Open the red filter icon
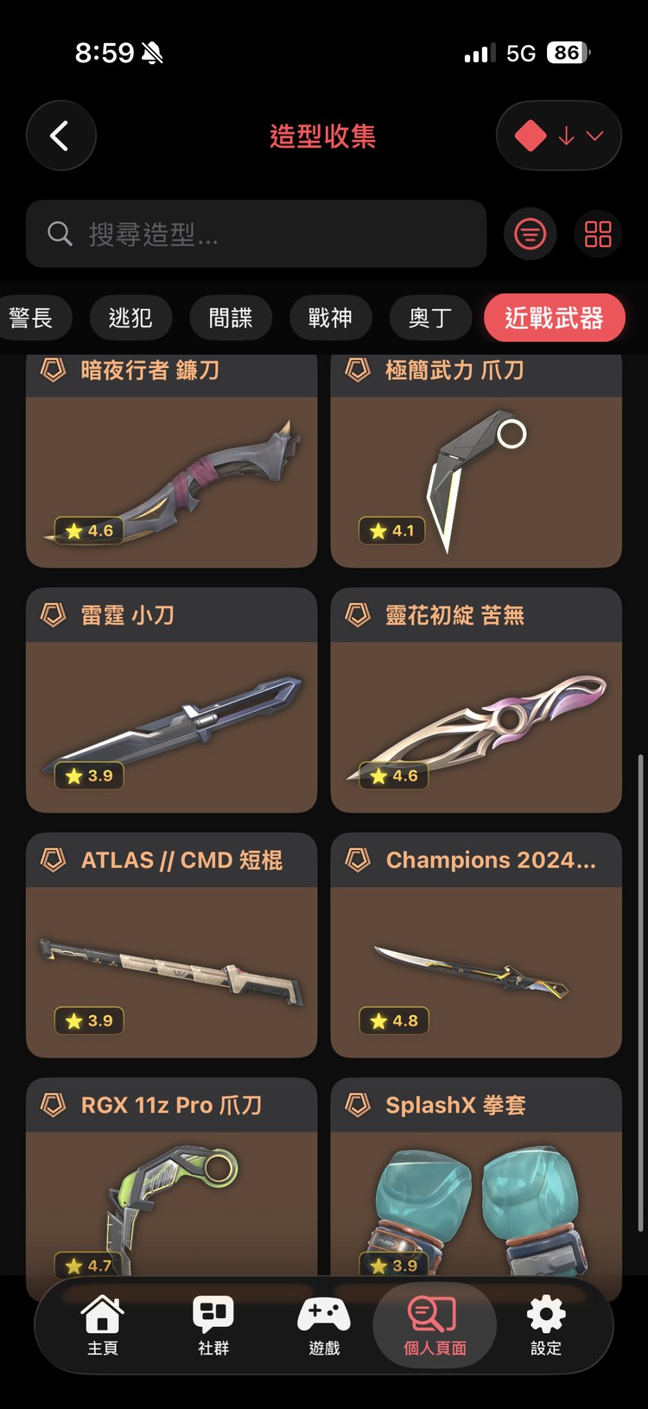This screenshot has width=648, height=1409. pos(530,233)
